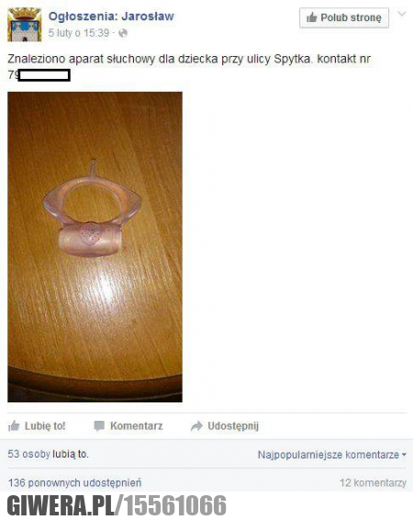
Task: Like the page with Polub stronę
Action: pos(344,17)
